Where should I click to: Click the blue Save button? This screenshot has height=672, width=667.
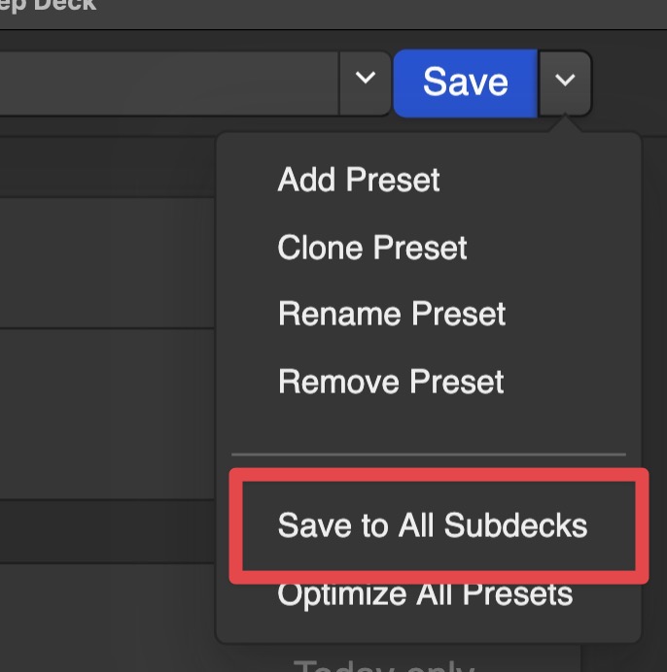point(465,83)
